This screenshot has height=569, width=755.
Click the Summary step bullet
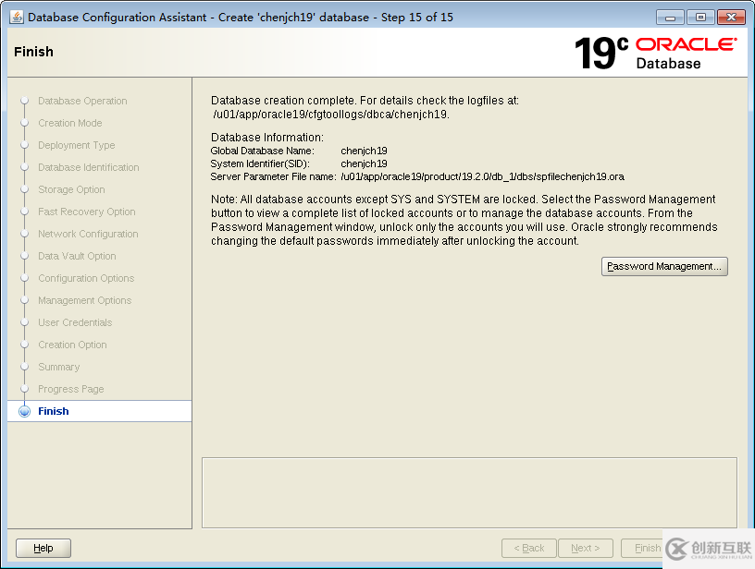(25, 367)
